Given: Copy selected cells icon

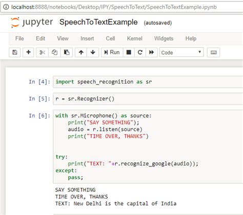Looking at the screenshot, I should click(x=54, y=52).
